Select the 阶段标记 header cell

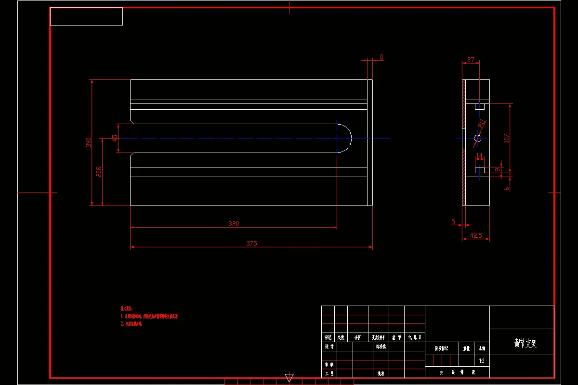click(442, 348)
